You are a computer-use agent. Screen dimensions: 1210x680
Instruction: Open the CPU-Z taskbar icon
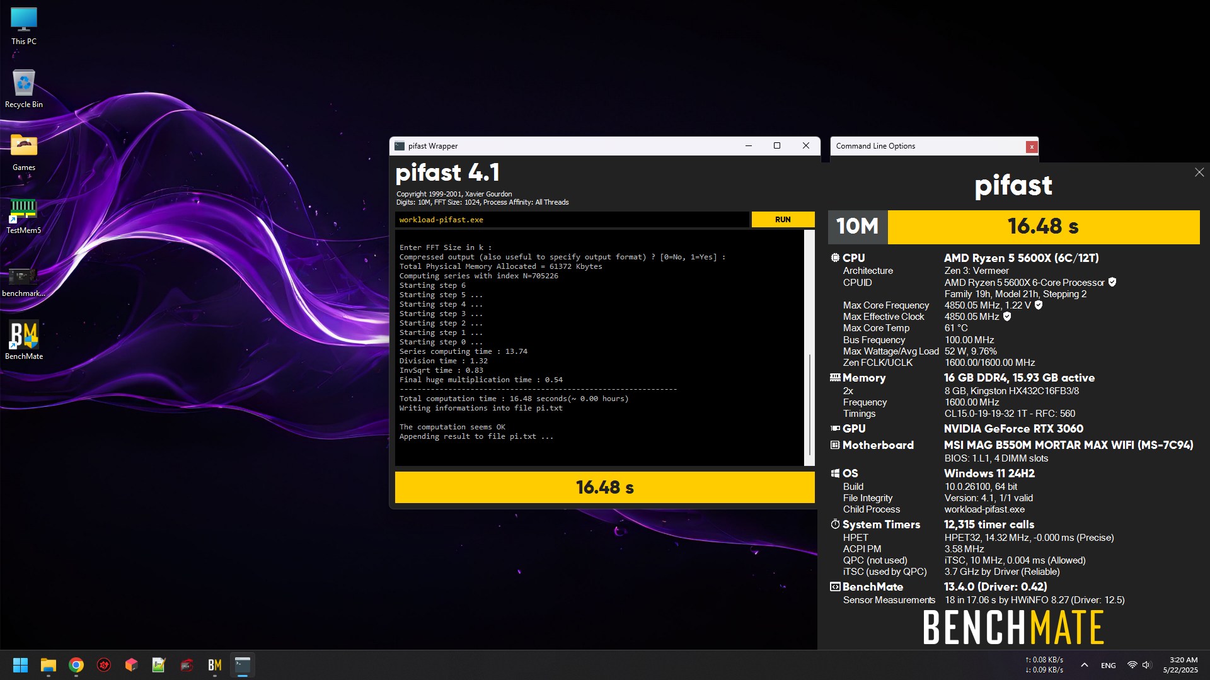click(187, 665)
